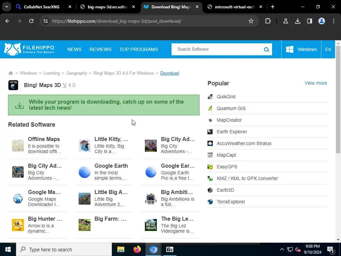
Task: Switch to the big-maps-3d.en.softonic tab
Action: coord(107,7)
